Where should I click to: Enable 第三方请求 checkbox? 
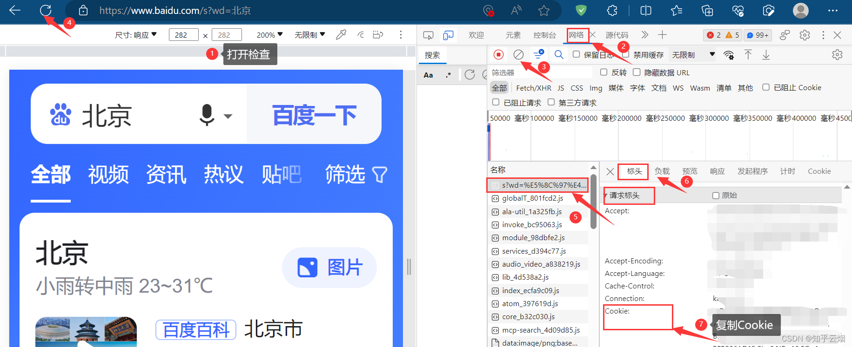[551, 102]
